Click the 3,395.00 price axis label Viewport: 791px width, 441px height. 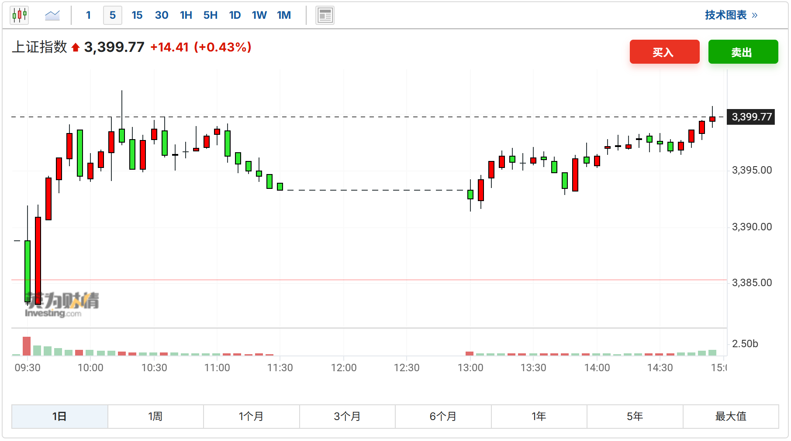point(752,170)
